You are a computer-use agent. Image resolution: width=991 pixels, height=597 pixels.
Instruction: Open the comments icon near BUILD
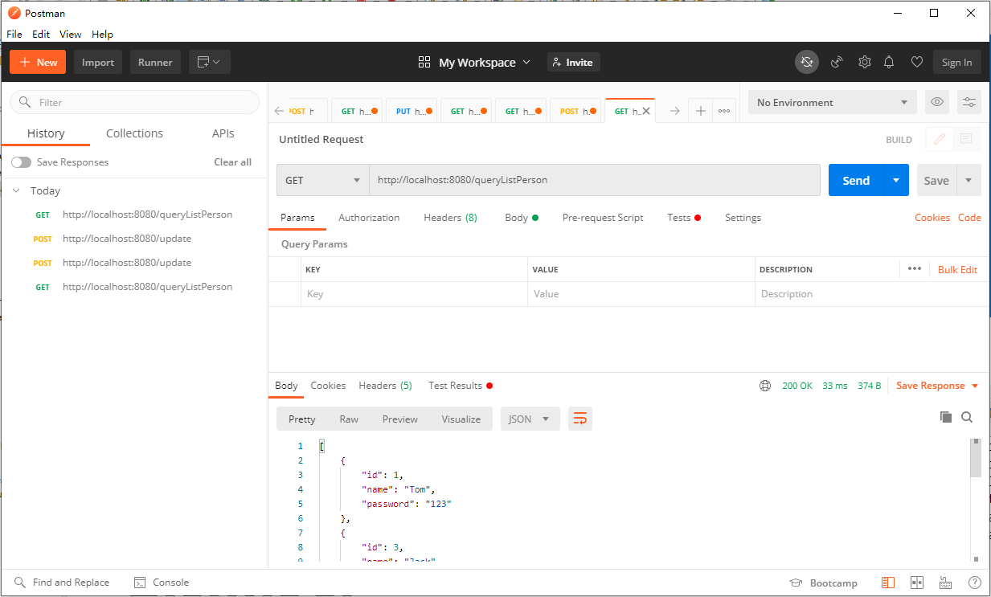pyautogui.click(x=966, y=139)
